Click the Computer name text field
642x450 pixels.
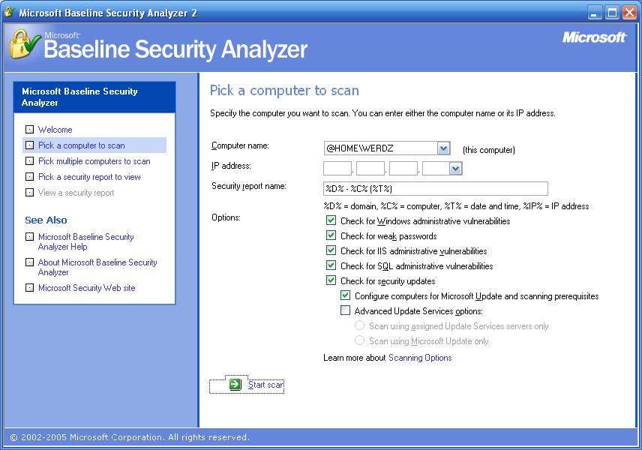[x=380, y=148]
